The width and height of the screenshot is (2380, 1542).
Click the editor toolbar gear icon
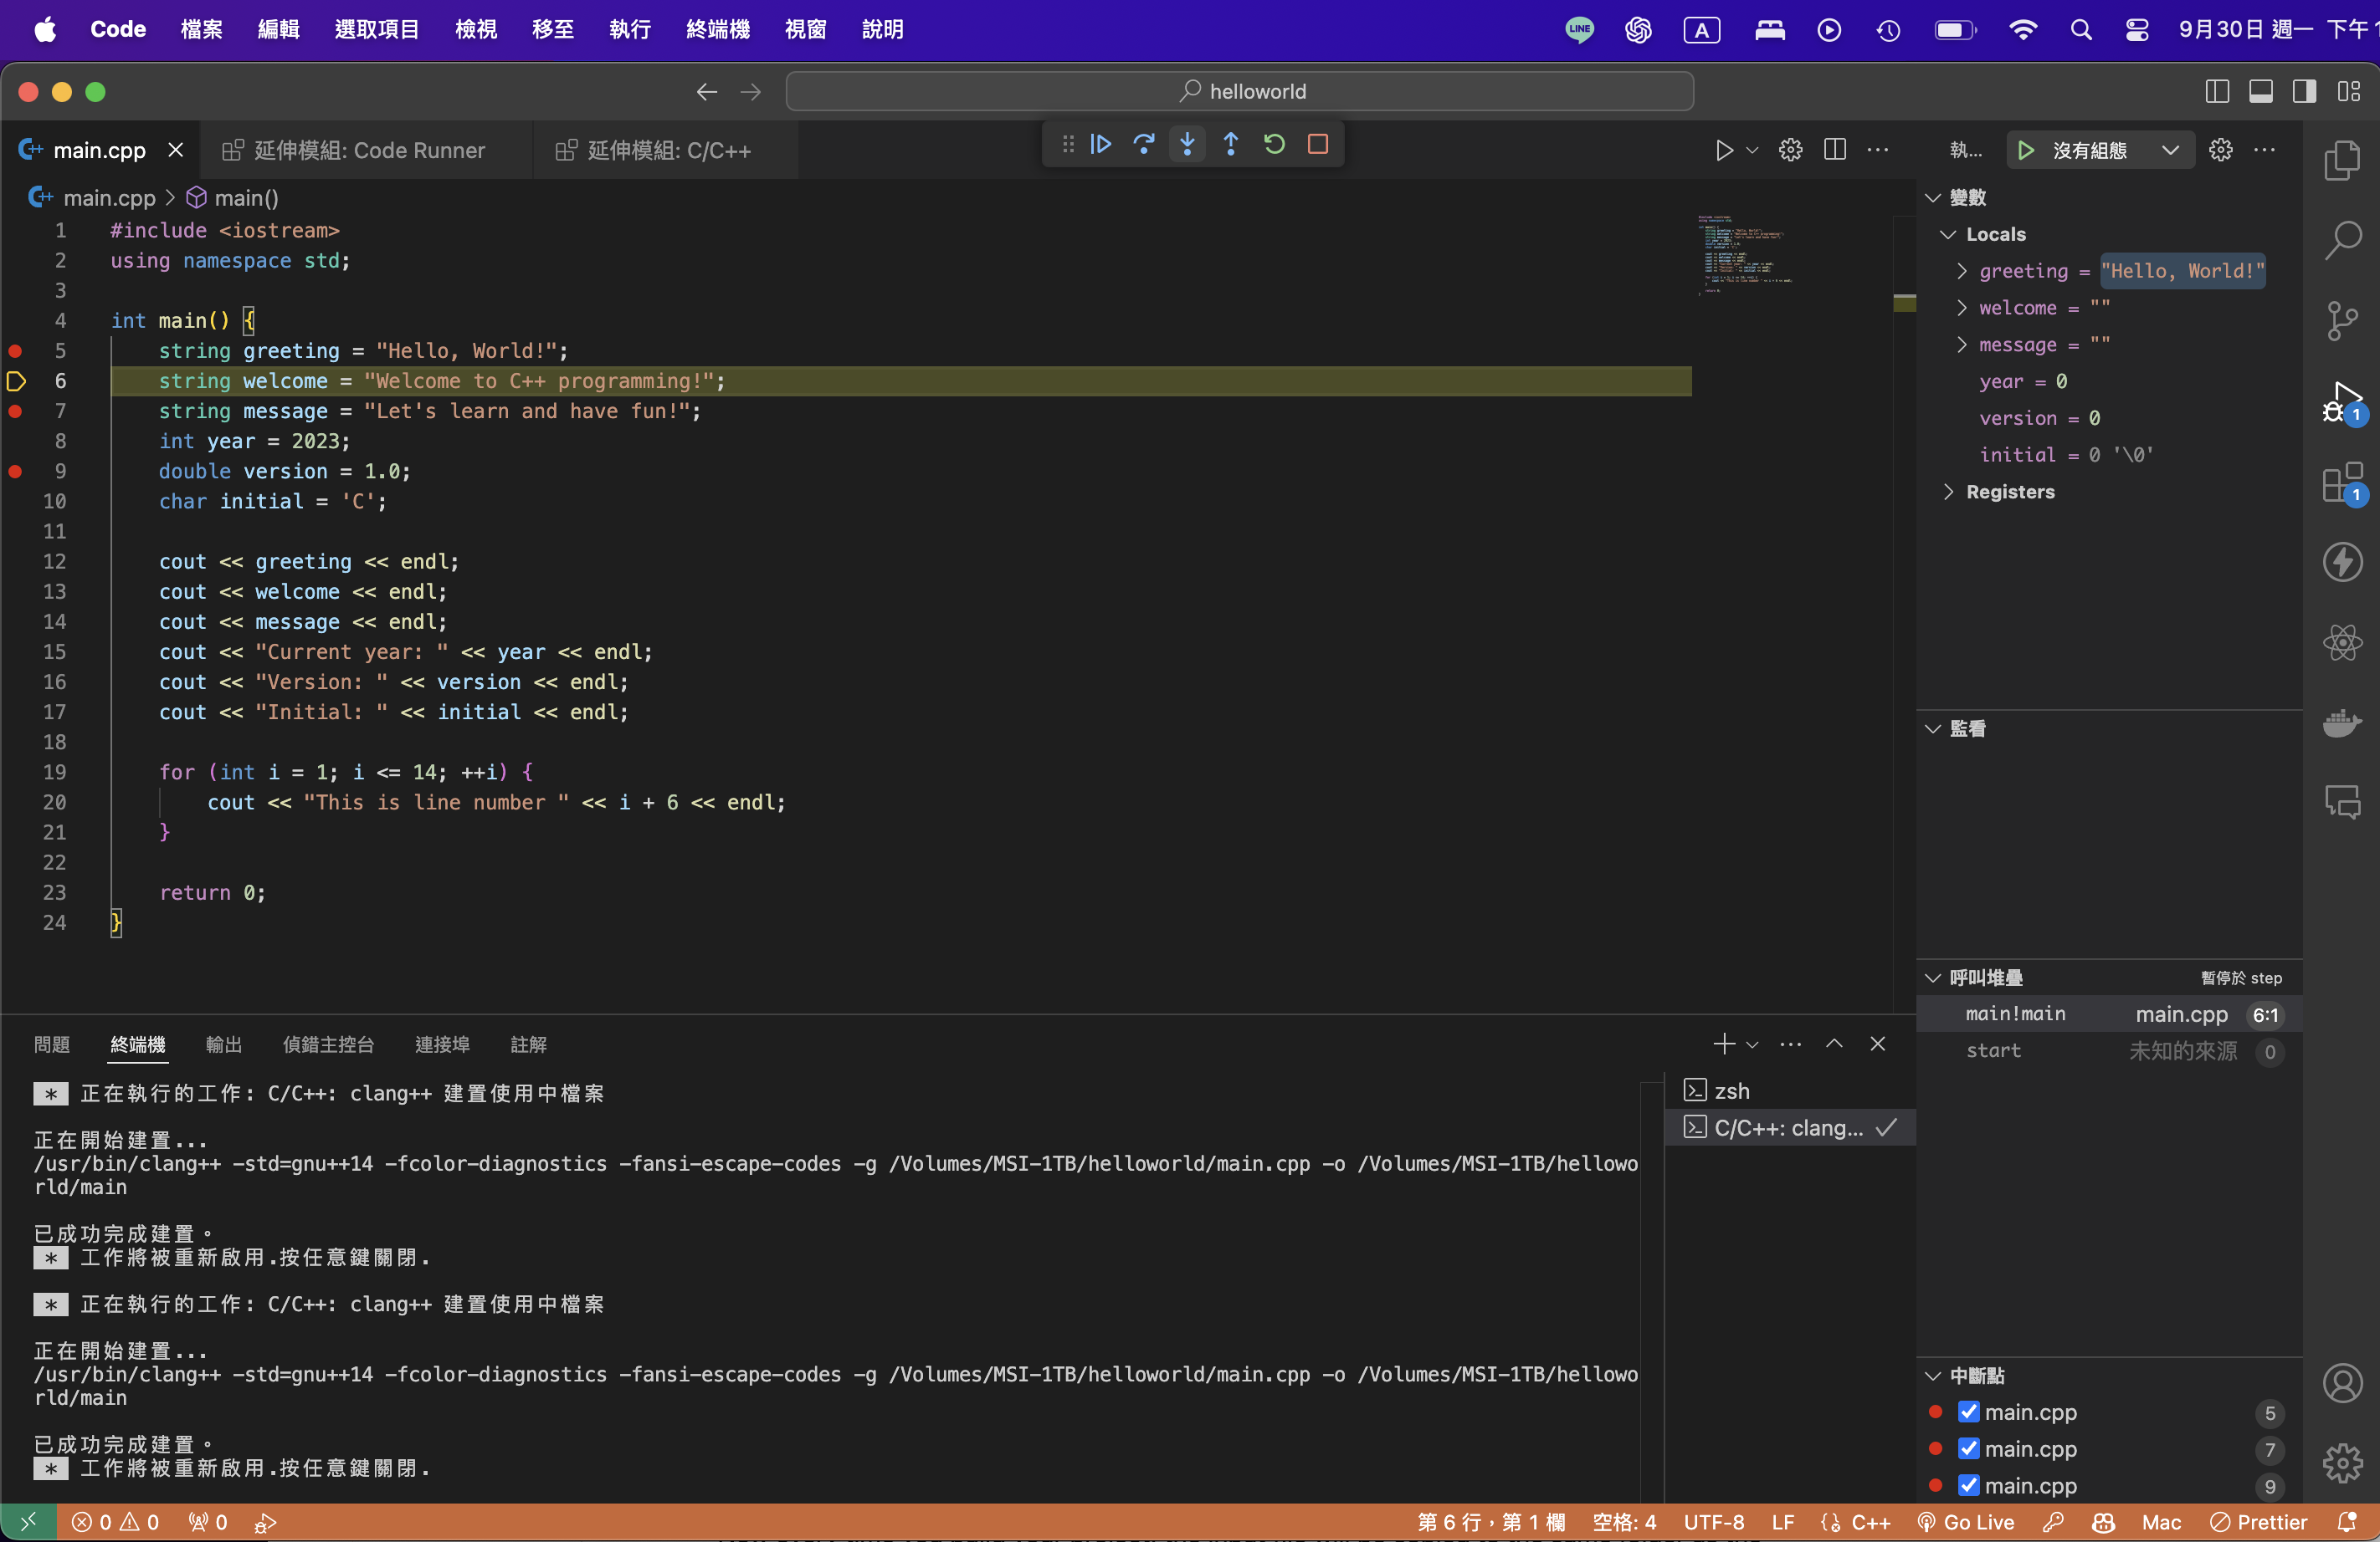click(x=1790, y=151)
